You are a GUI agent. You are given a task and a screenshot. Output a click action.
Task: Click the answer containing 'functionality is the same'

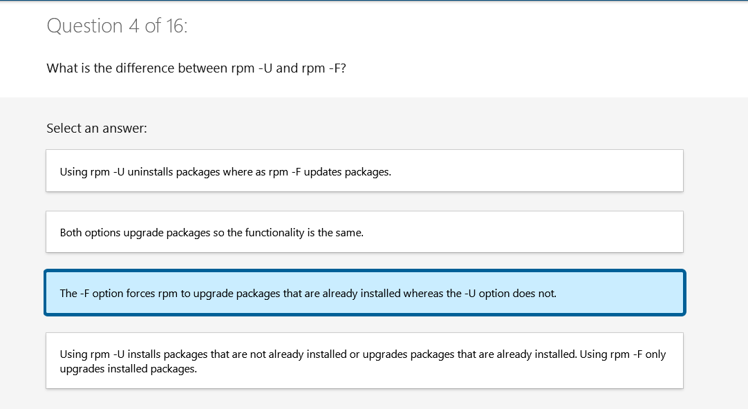[364, 231]
